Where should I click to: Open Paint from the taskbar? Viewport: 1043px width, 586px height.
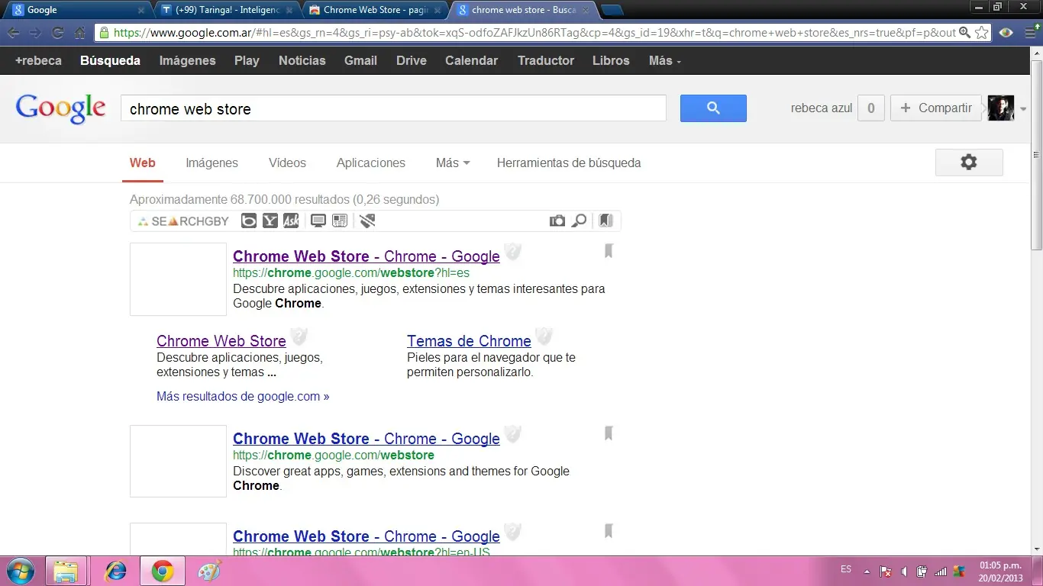pyautogui.click(x=208, y=571)
